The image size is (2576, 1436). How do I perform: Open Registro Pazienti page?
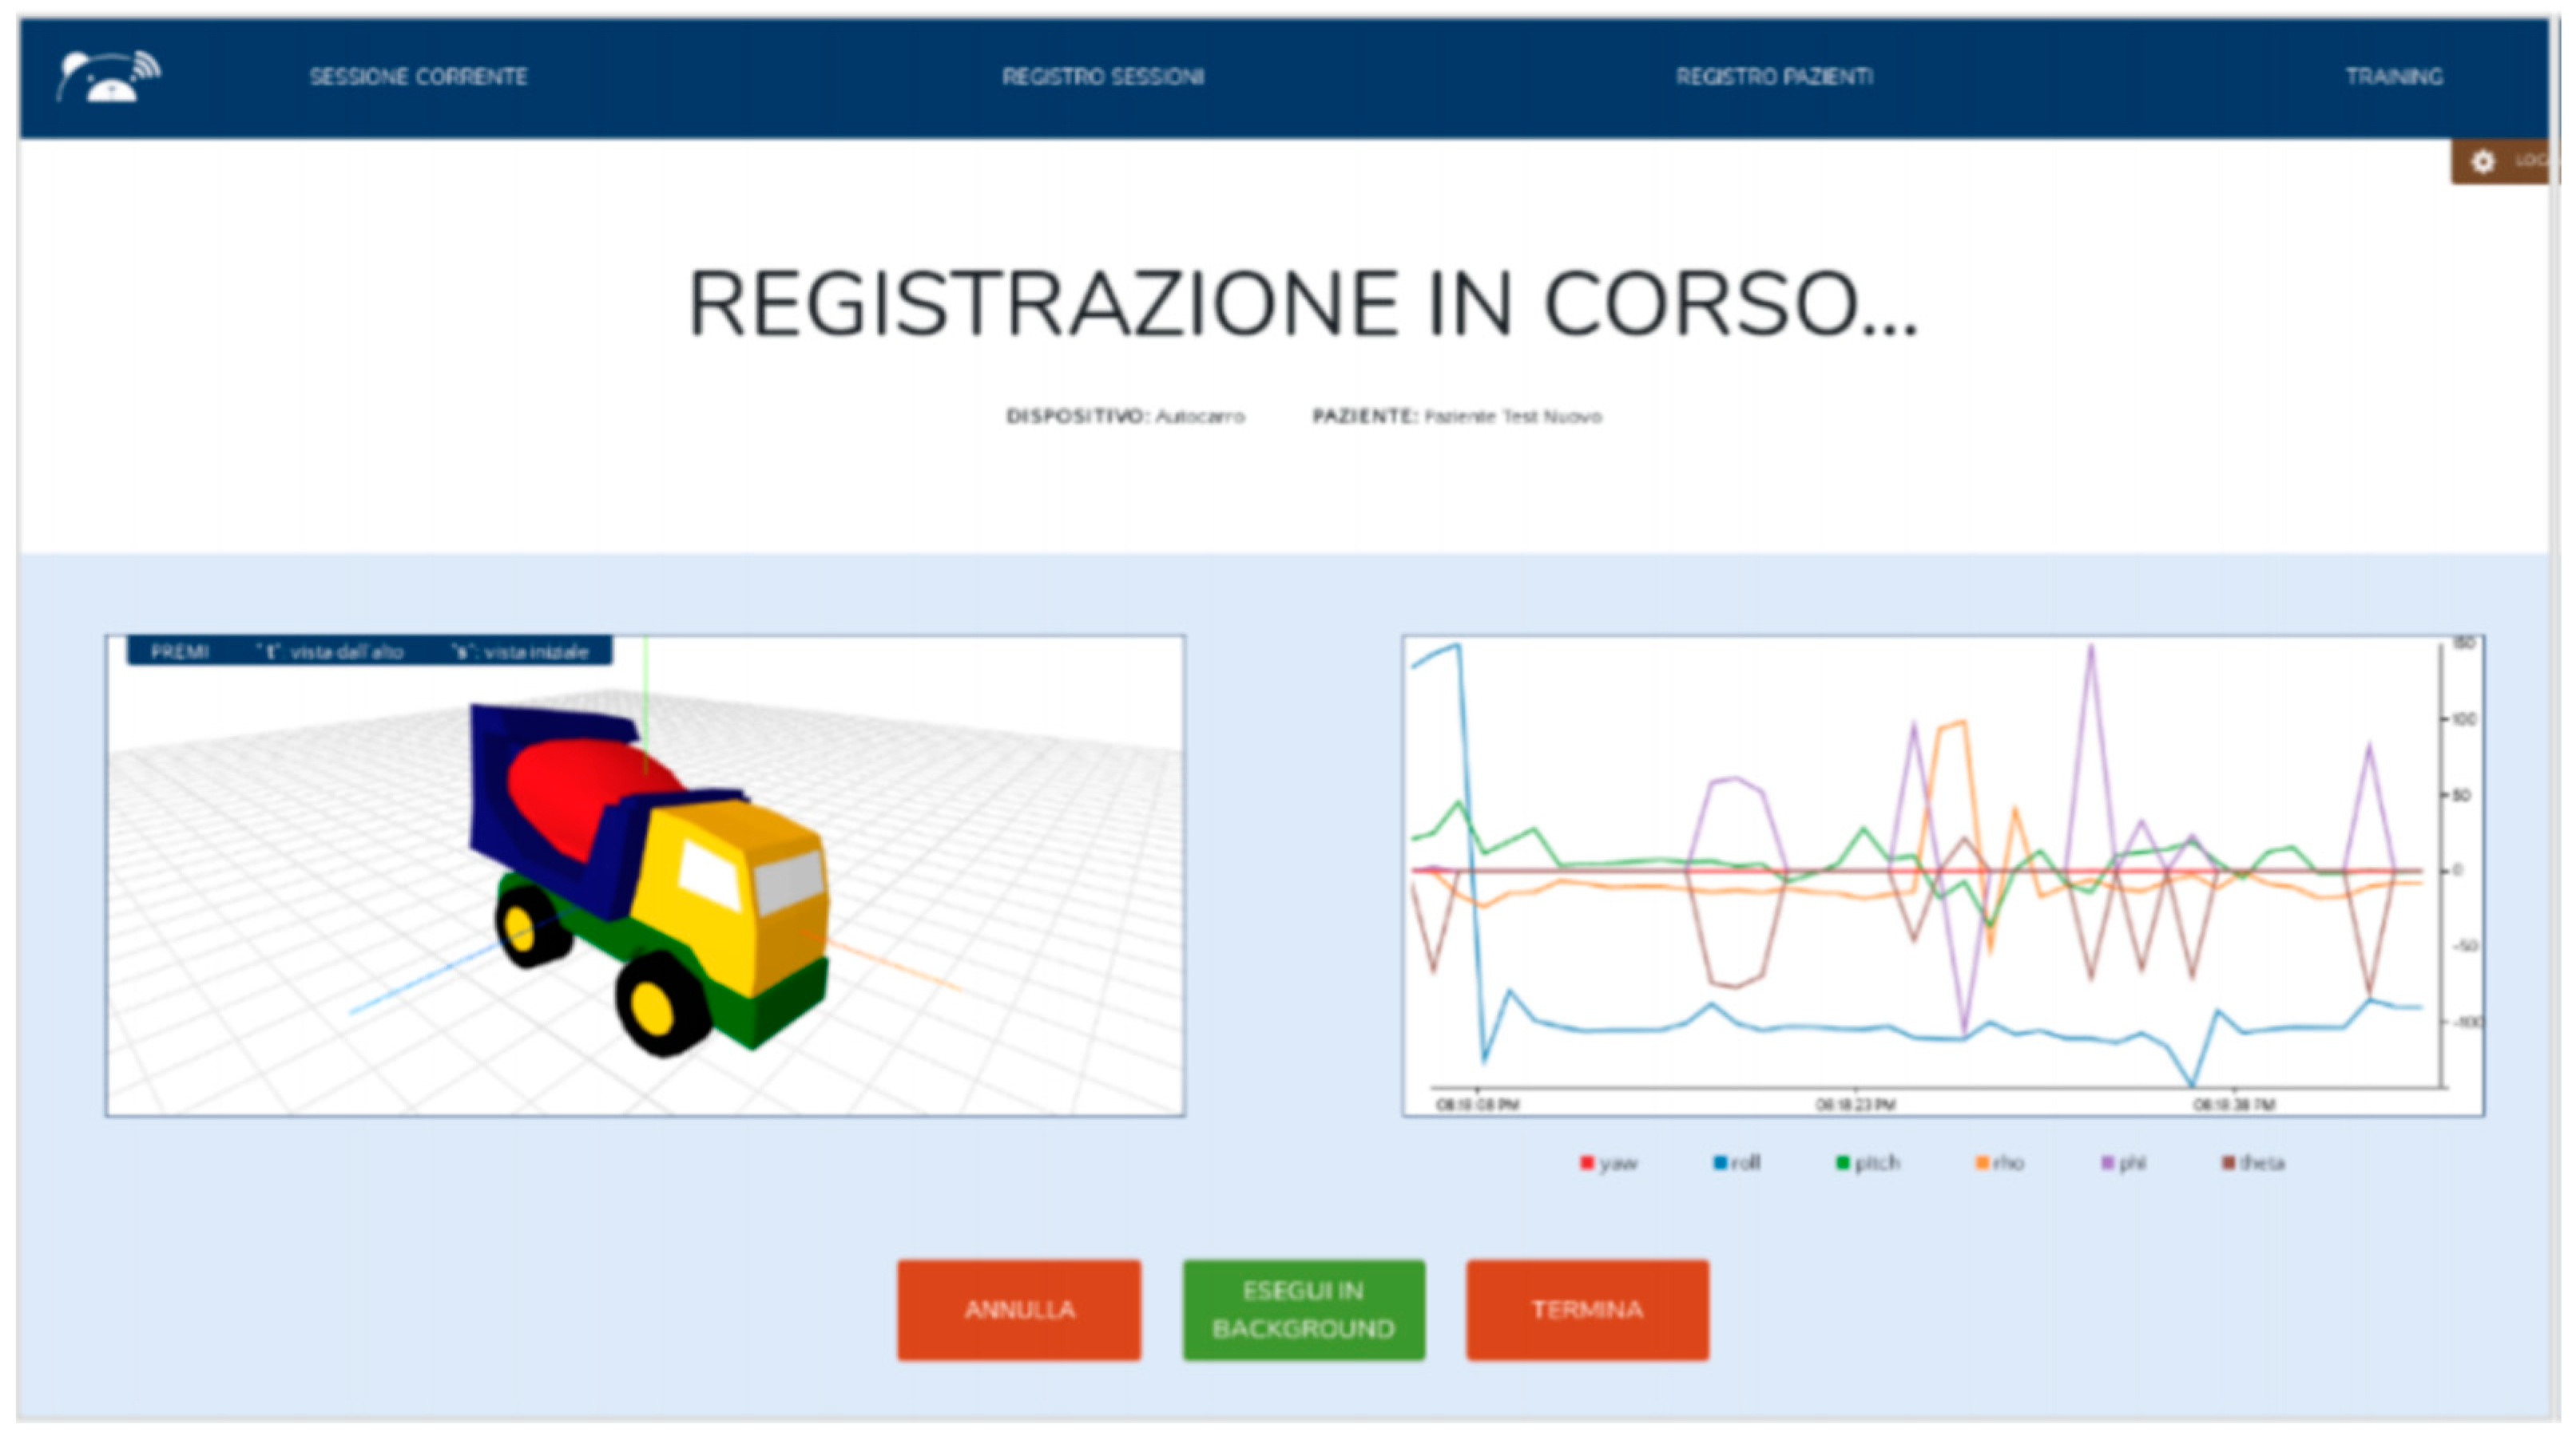tap(1774, 77)
